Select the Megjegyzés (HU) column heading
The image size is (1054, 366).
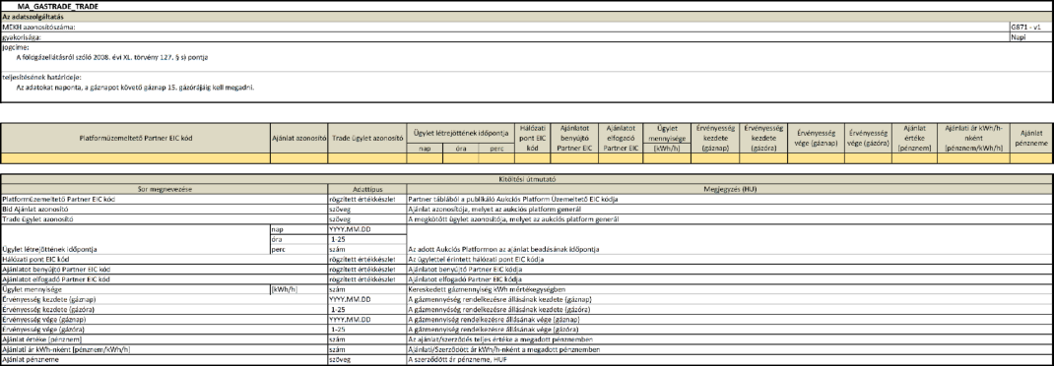coord(729,189)
